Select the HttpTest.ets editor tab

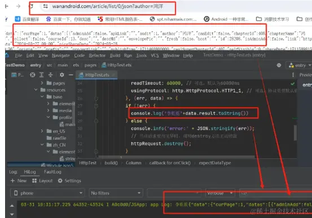point(96,75)
